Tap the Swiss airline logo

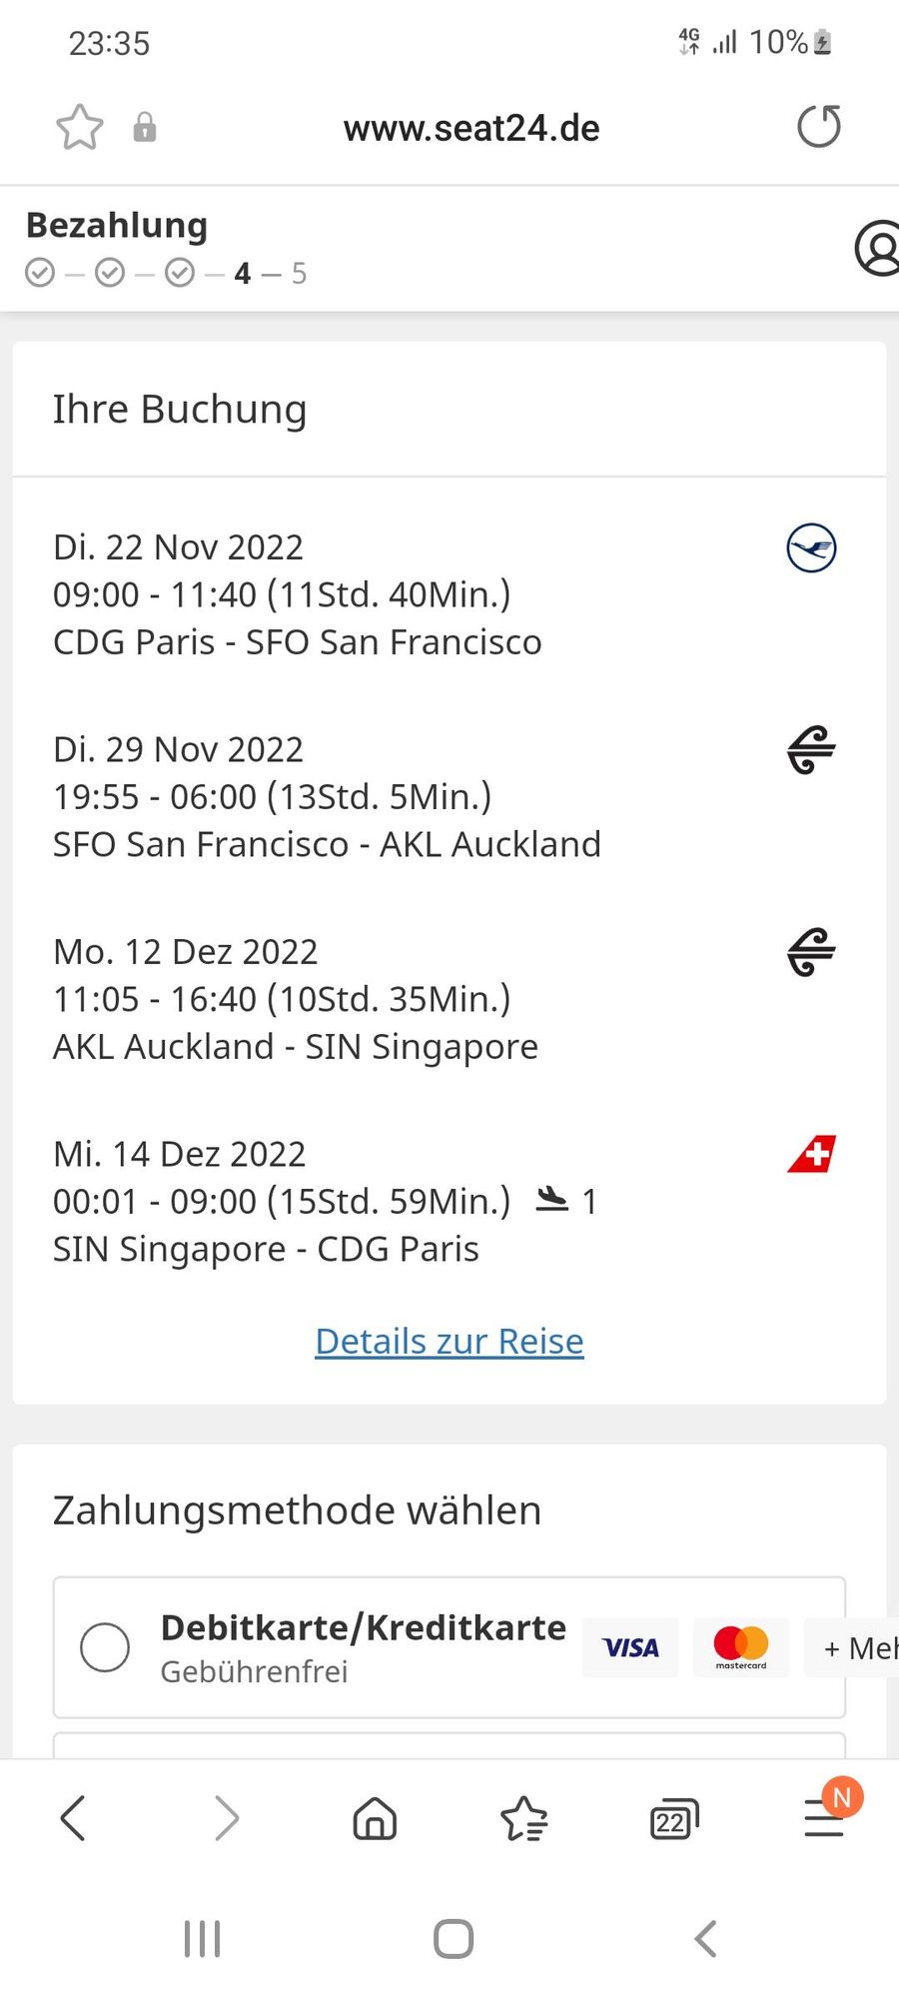pyautogui.click(x=812, y=1154)
